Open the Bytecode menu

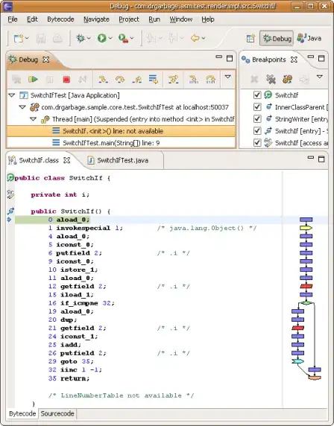pos(60,19)
